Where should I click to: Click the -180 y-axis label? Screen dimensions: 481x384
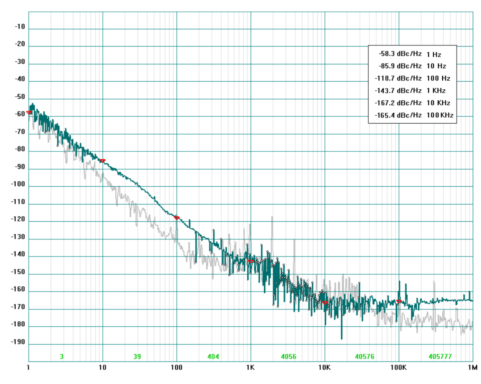(x=18, y=325)
